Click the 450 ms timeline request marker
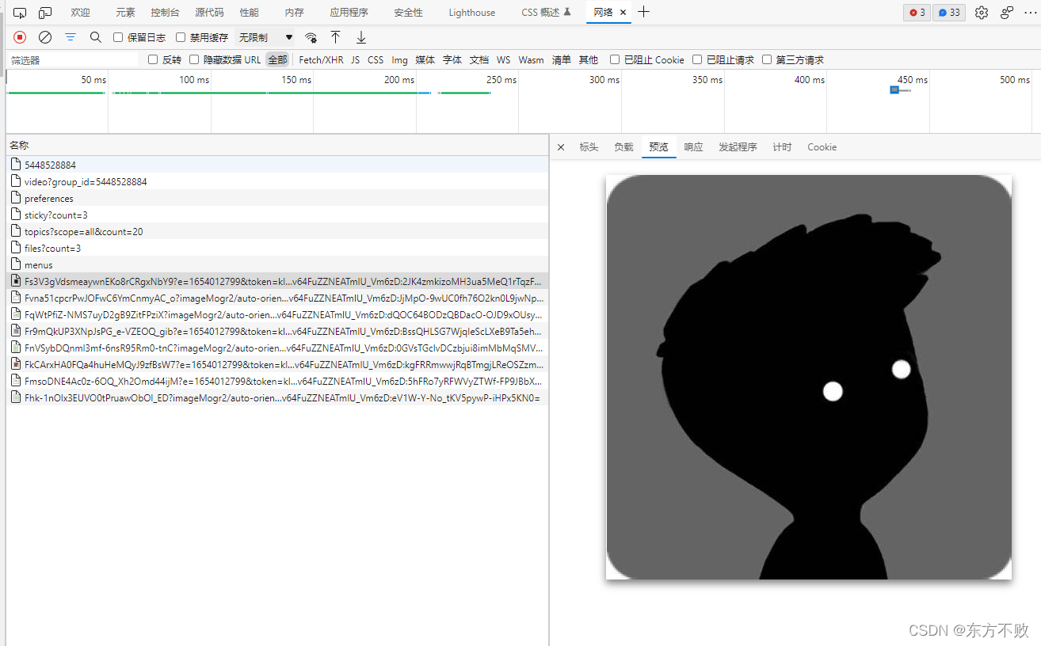 pos(894,90)
